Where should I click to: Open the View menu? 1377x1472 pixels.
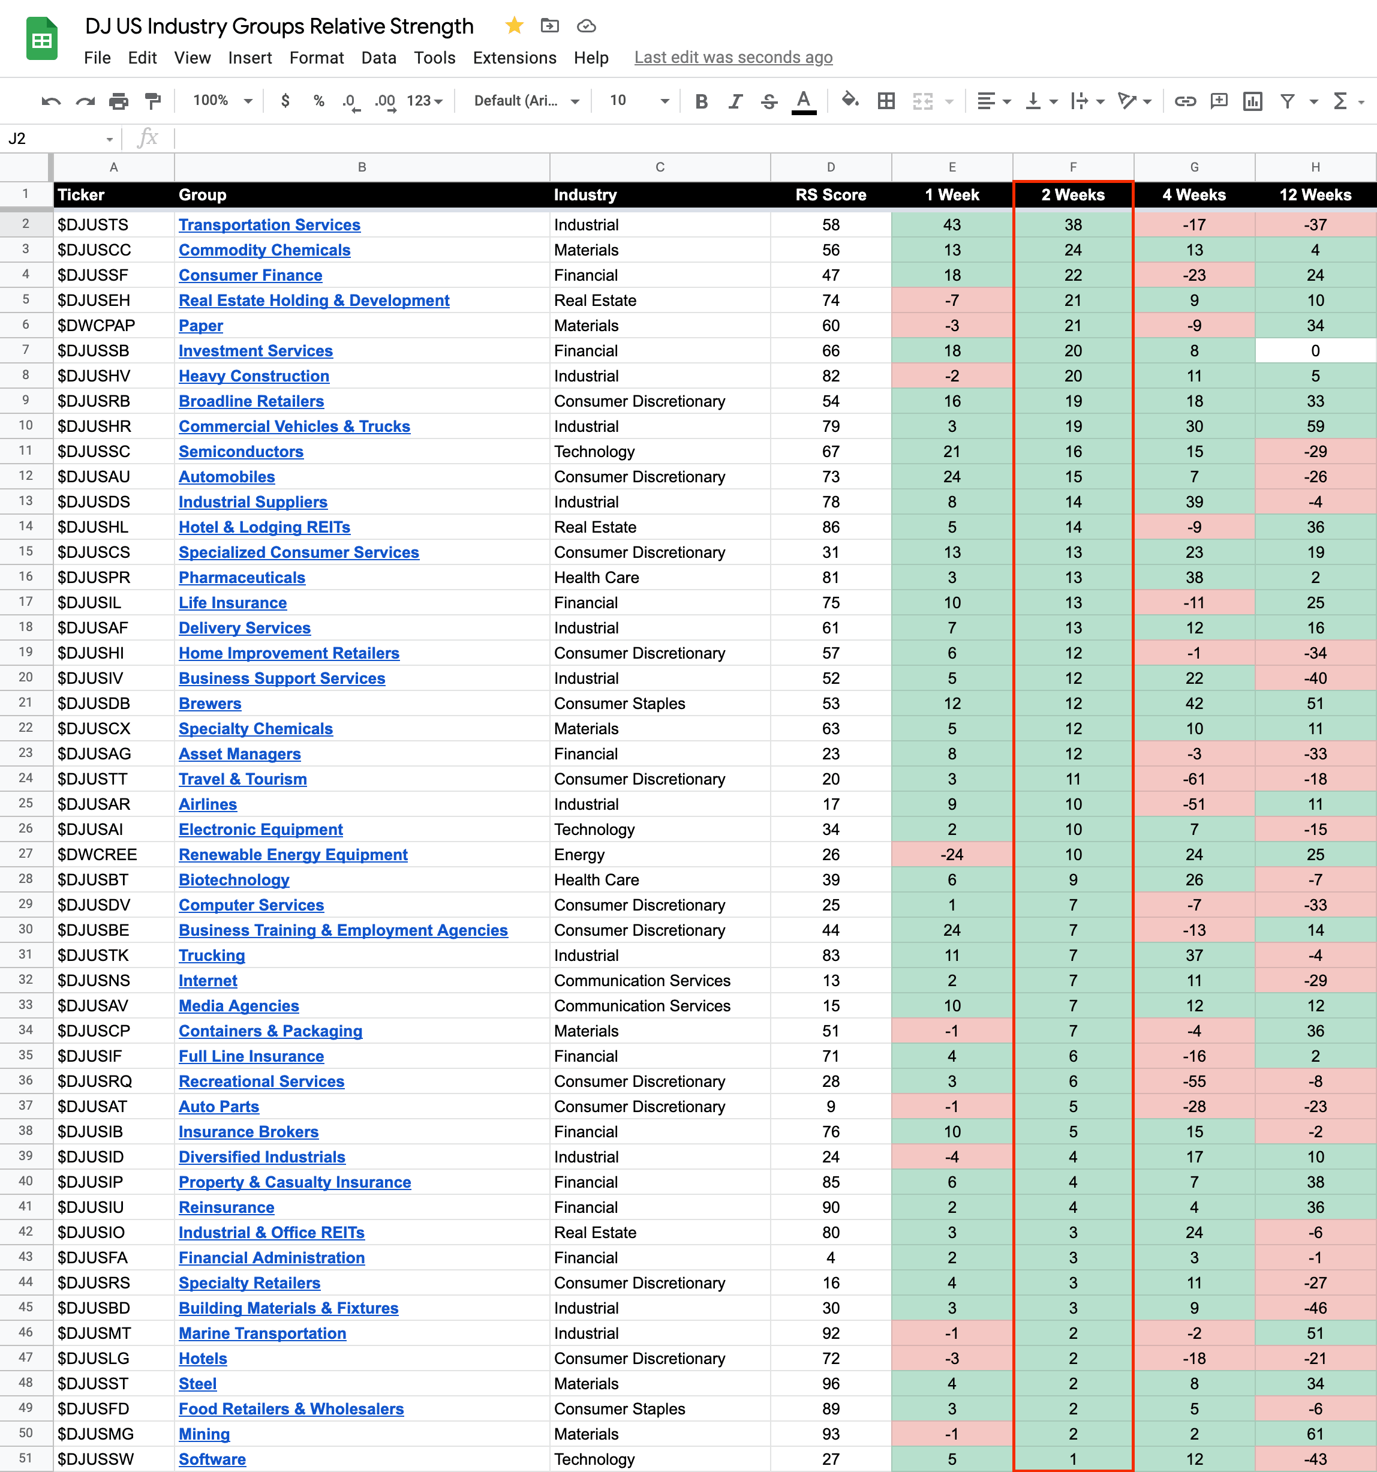coord(193,58)
